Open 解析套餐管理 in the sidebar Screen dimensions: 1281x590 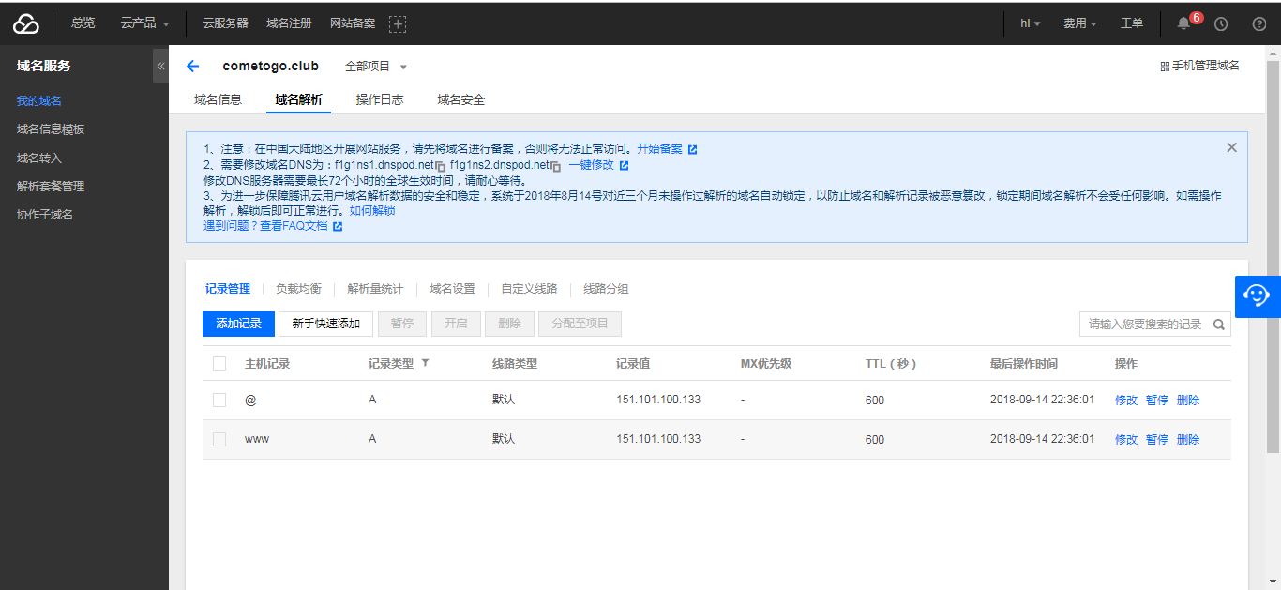coord(51,187)
